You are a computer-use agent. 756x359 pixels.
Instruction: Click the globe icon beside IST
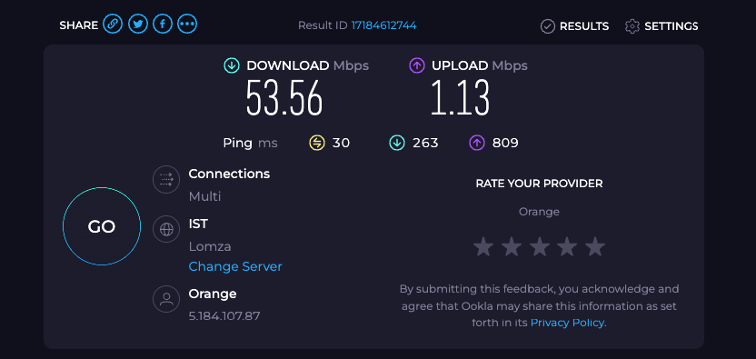(x=166, y=229)
